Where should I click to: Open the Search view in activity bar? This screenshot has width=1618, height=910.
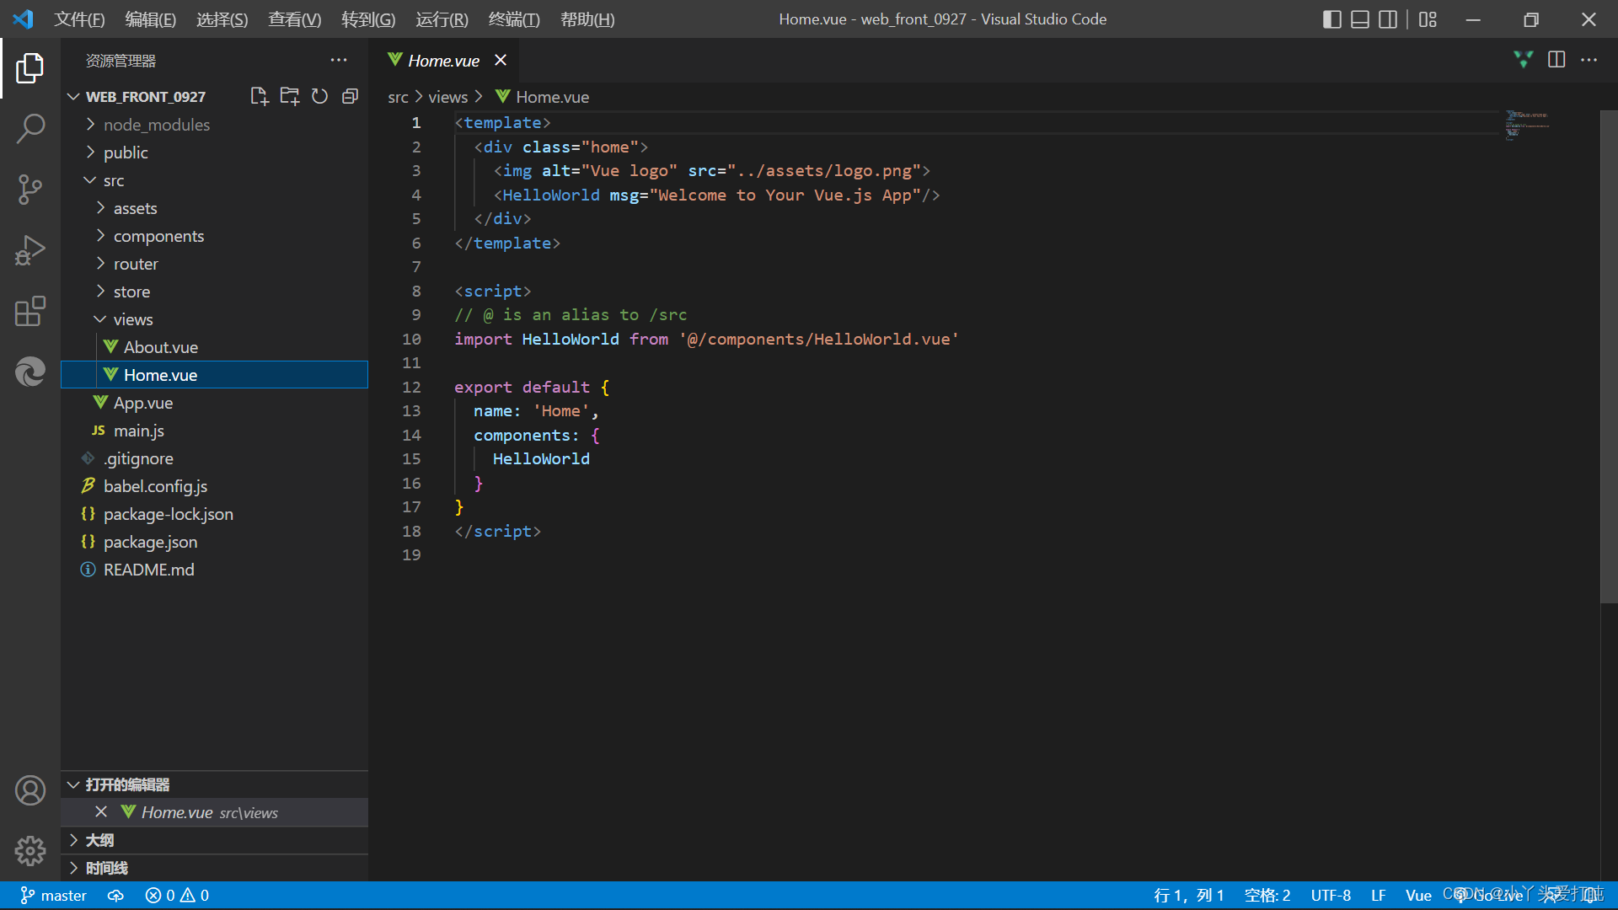tap(30, 129)
